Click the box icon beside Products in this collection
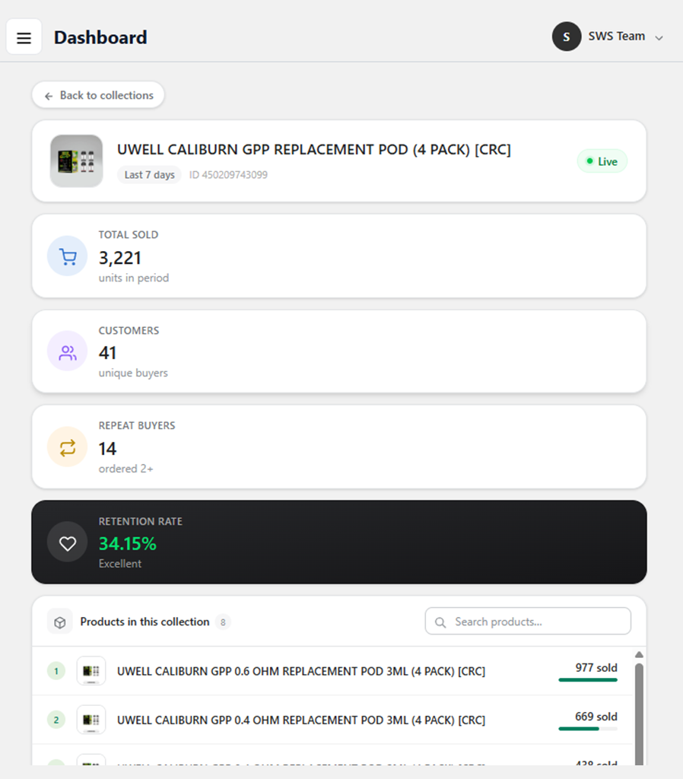The width and height of the screenshot is (683, 779). point(59,622)
